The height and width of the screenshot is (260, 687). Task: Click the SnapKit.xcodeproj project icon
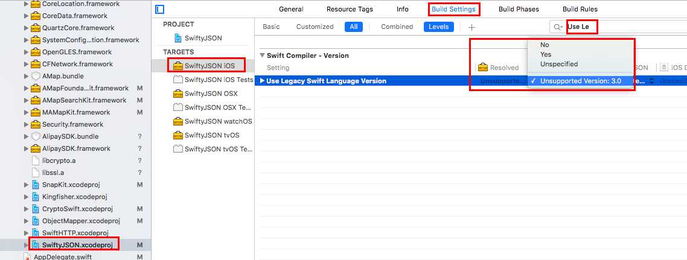(x=36, y=185)
